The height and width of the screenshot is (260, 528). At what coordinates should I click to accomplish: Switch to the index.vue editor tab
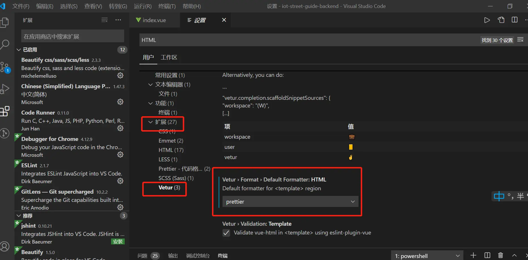pyautogui.click(x=154, y=20)
